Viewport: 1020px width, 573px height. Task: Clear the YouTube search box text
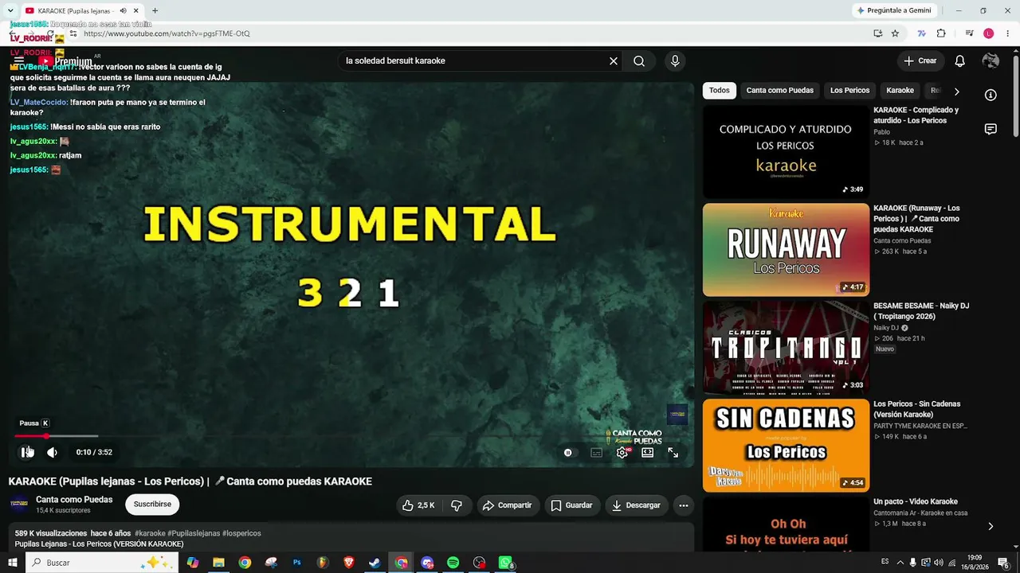[614, 61]
